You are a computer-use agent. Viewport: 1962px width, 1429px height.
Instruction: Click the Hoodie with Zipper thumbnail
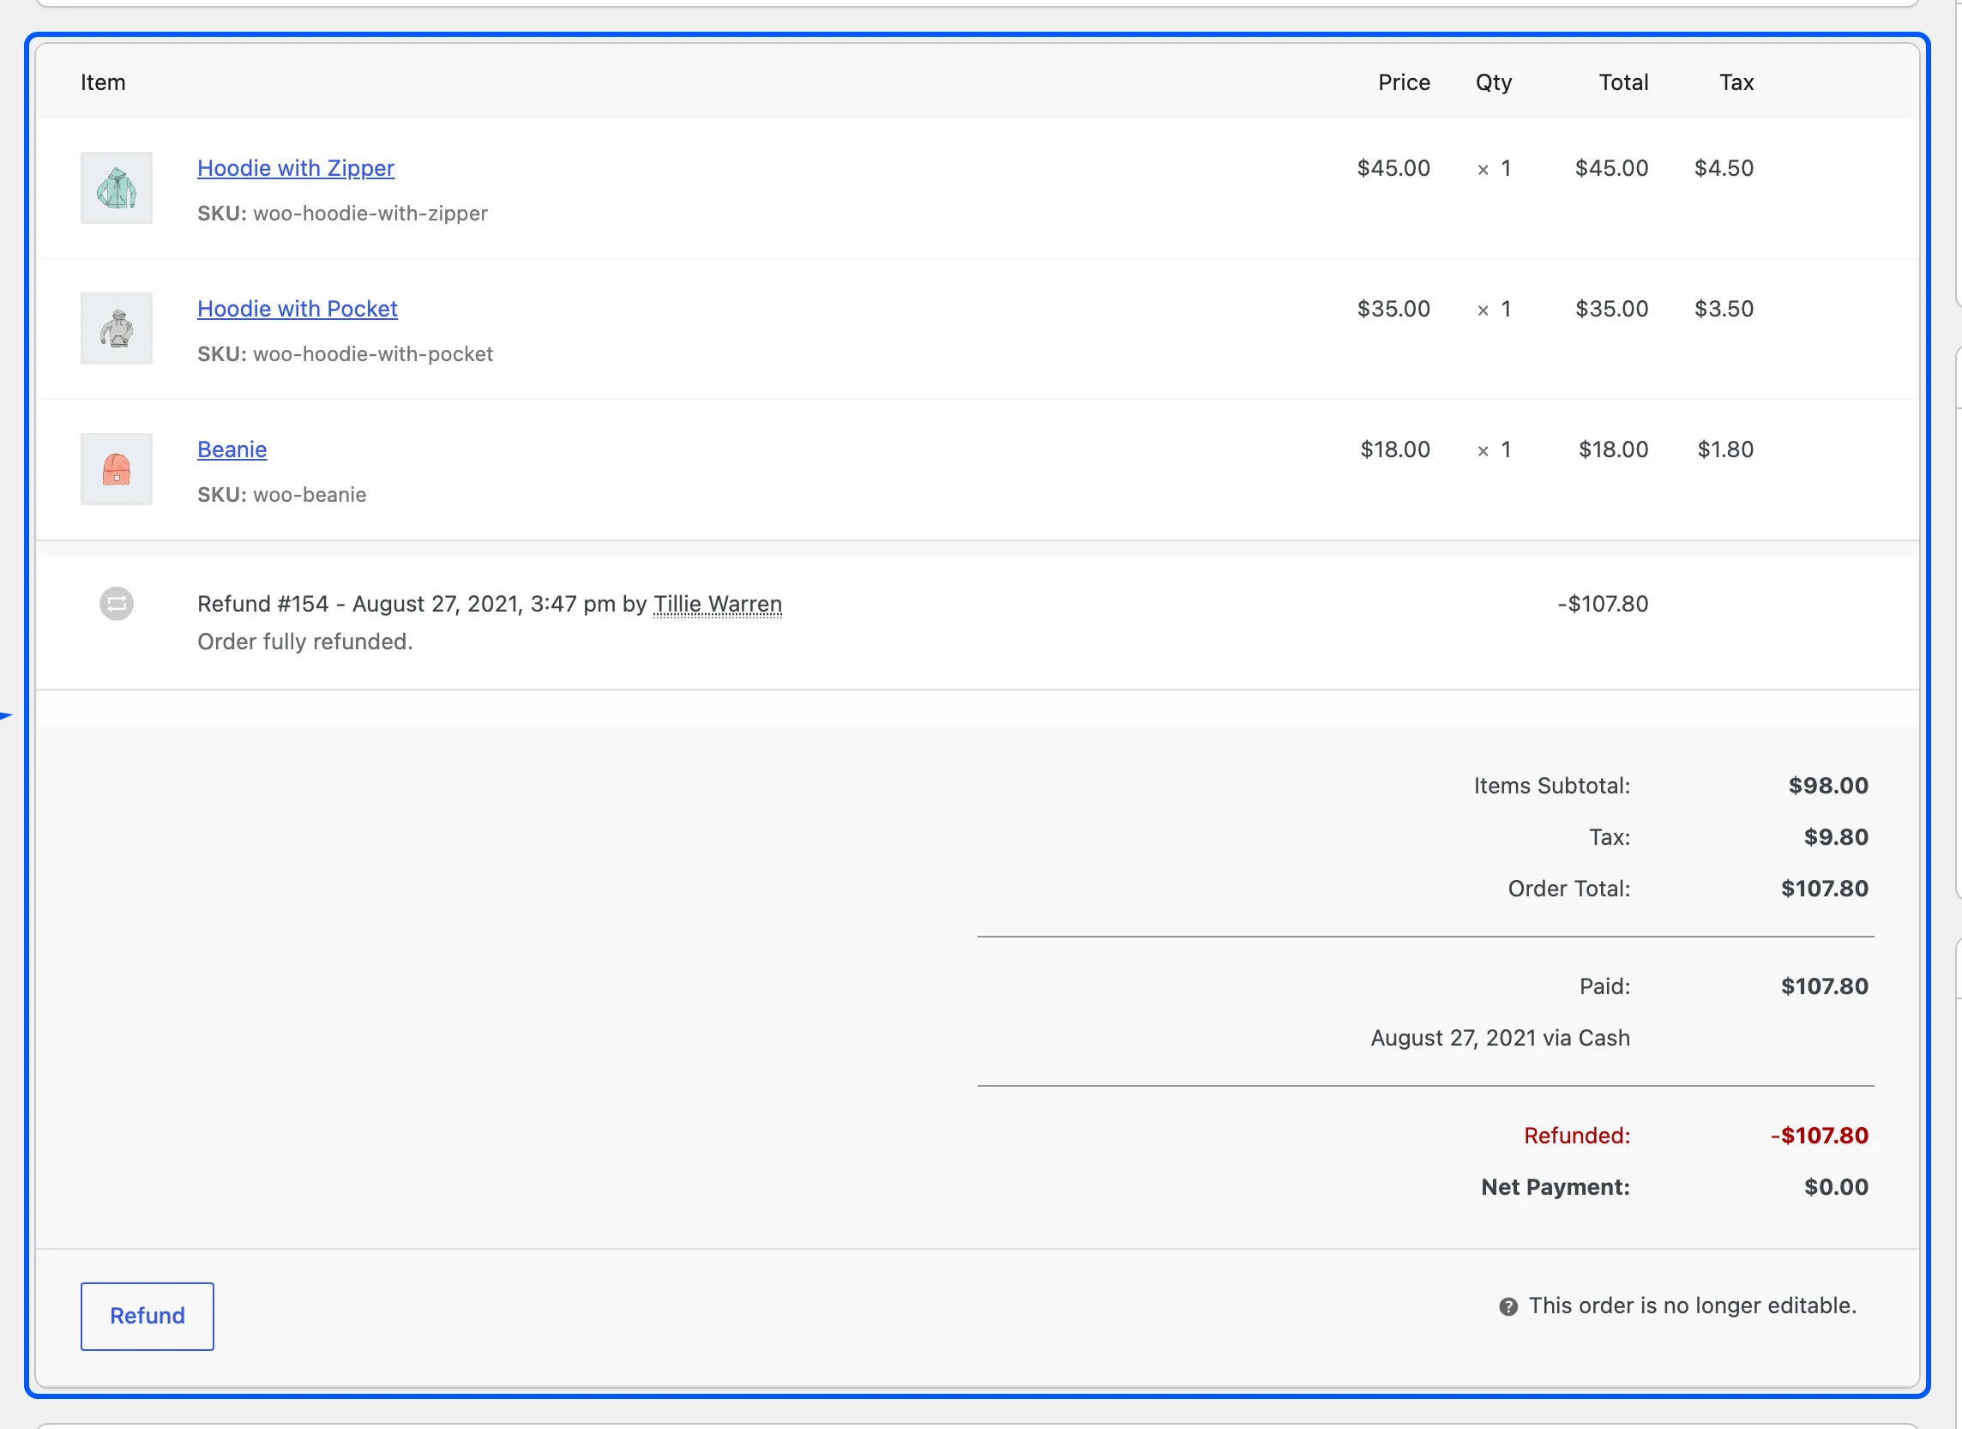pyautogui.click(x=117, y=188)
